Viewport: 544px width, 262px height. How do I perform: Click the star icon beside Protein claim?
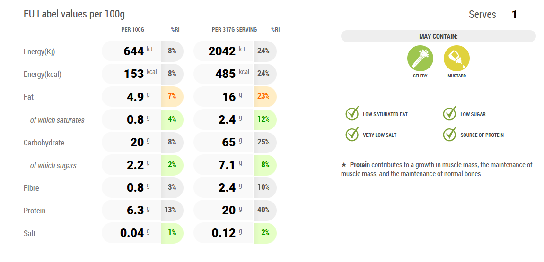click(x=344, y=165)
